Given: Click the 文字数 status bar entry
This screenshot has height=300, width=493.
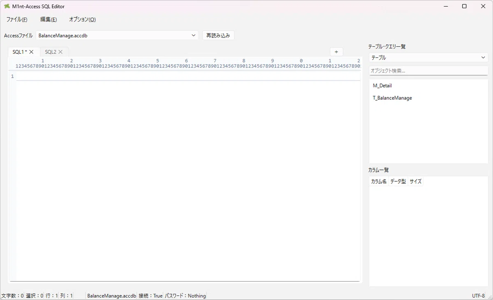Looking at the screenshot, I should tap(12, 295).
